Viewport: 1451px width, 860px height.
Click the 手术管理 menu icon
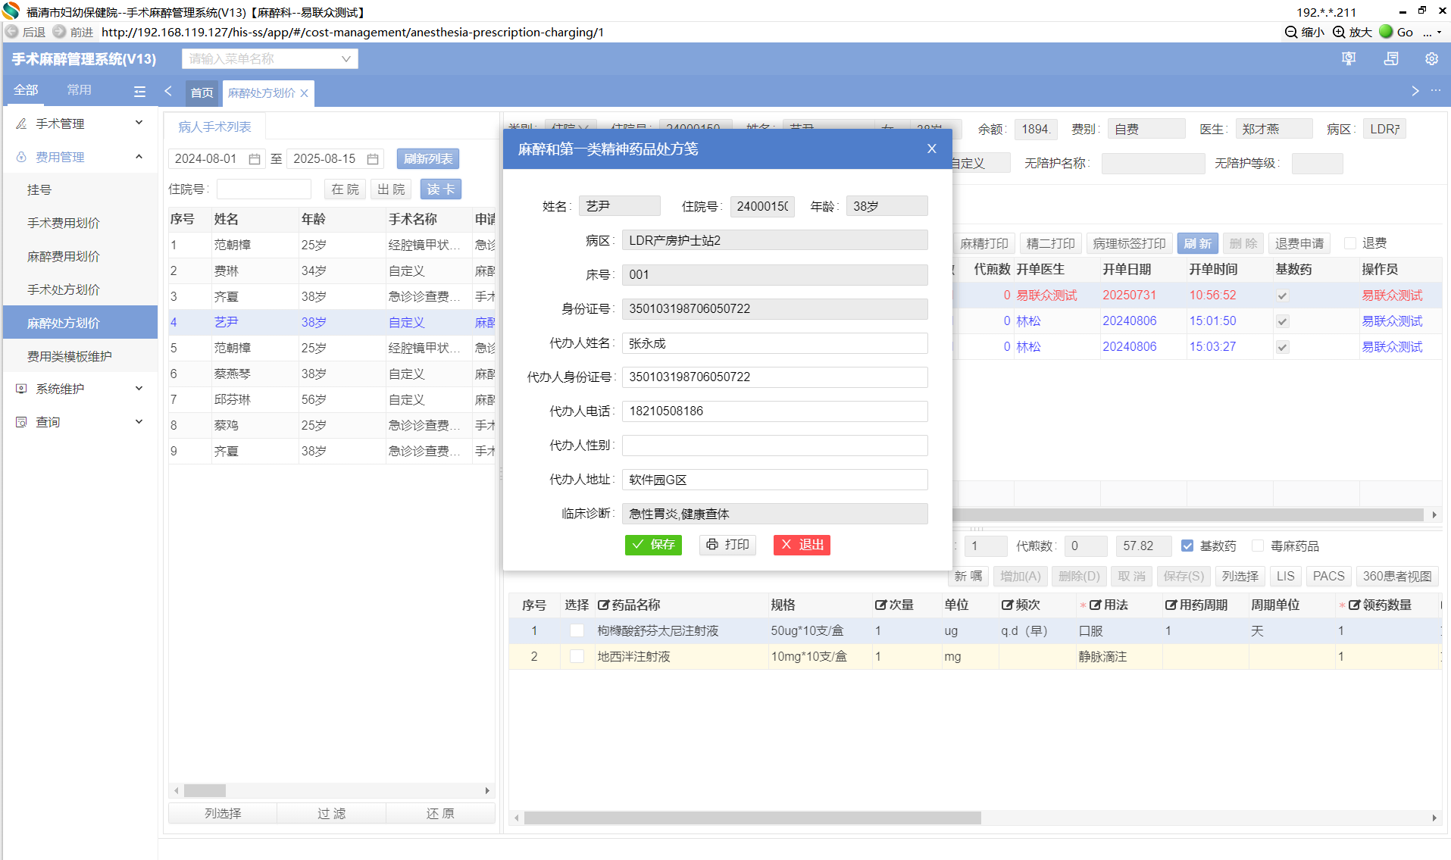(x=21, y=124)
